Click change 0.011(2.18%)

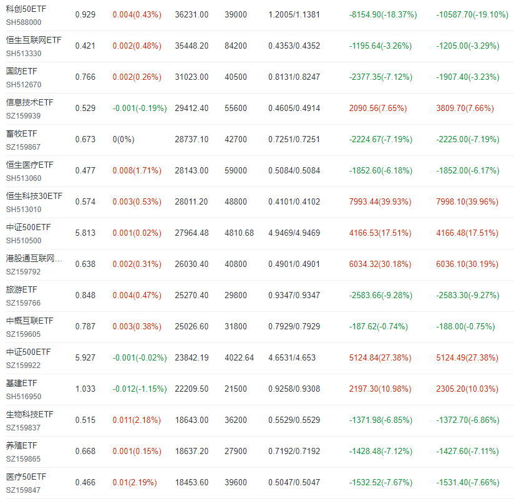pos(137,420)
